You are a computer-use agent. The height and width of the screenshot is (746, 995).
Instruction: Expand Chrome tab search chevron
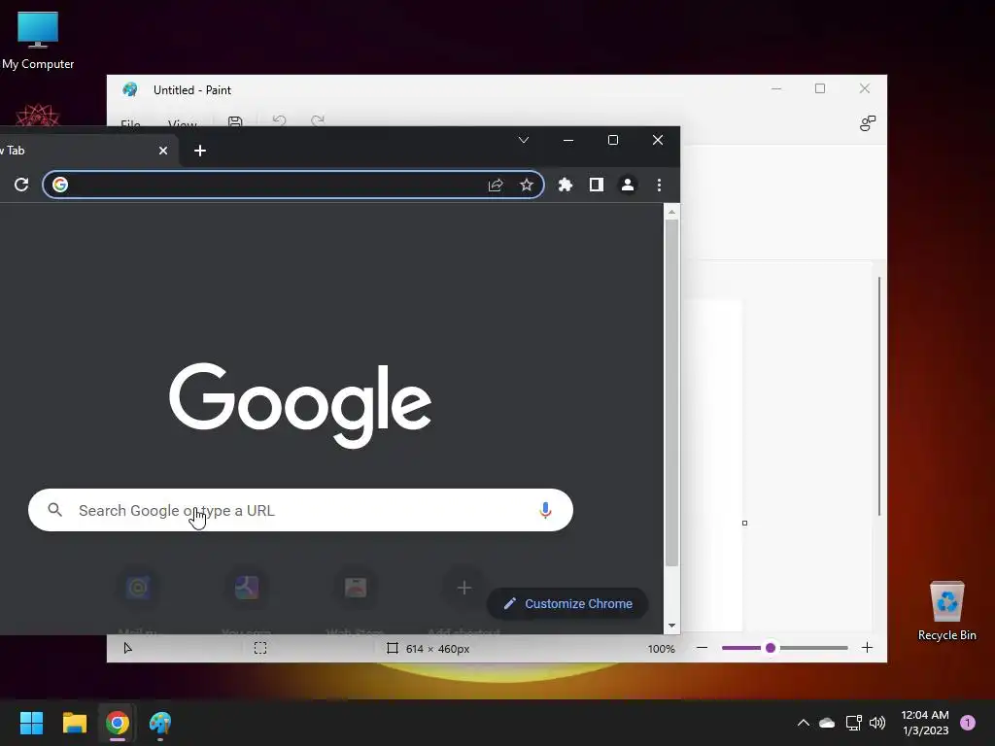point(524,140)
